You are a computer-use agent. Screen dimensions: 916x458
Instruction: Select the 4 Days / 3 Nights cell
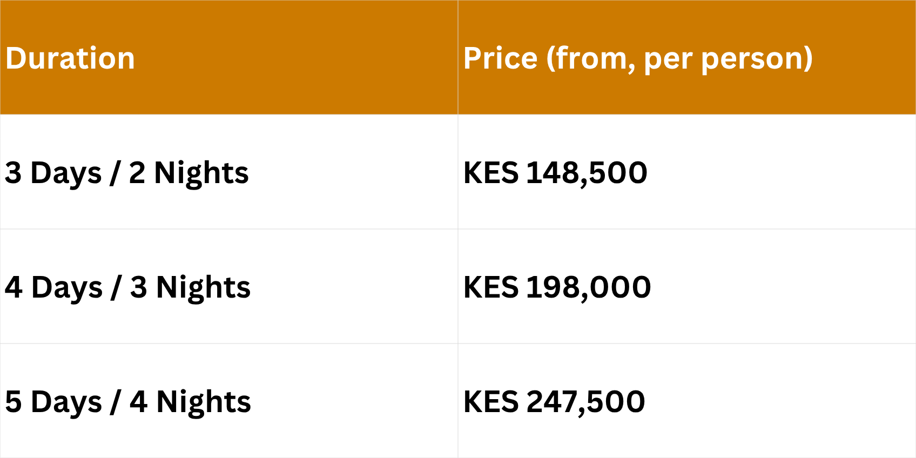pyautogui.click(x=127, y=287)
